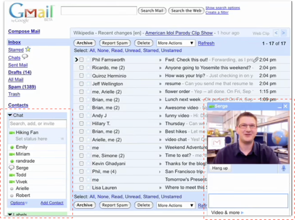Check the Phil Farnsworth email checkbox
The width and height of the screenshot is (295, 220).
click(81, 60)
